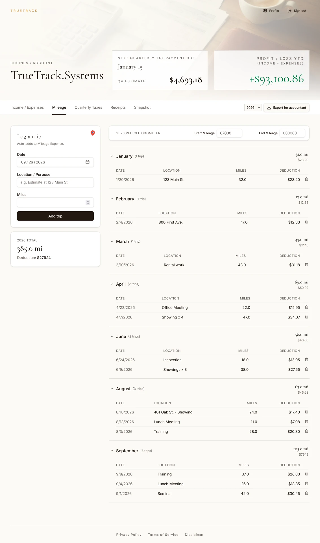Collapse the April trips section

point(112,284)
